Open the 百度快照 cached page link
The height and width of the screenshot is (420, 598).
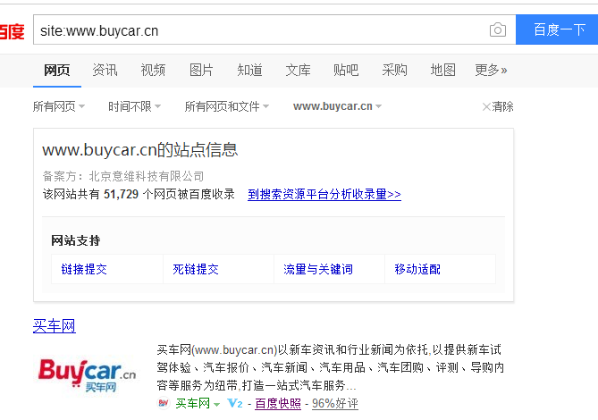pos(278,403)
